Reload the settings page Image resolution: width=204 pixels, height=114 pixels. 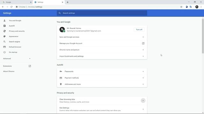point(11,7)
